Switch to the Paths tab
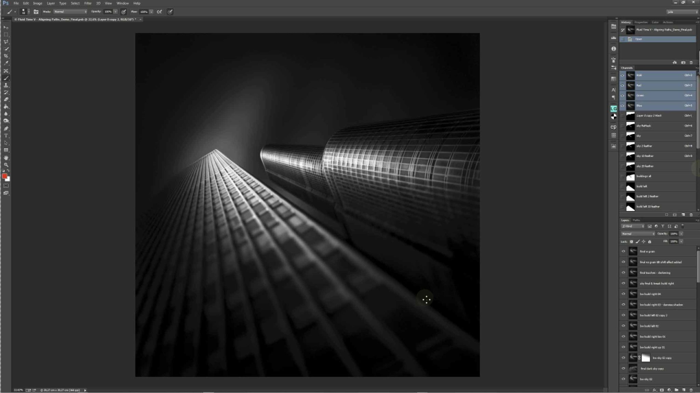700x393 pixels. pos(636,220)
